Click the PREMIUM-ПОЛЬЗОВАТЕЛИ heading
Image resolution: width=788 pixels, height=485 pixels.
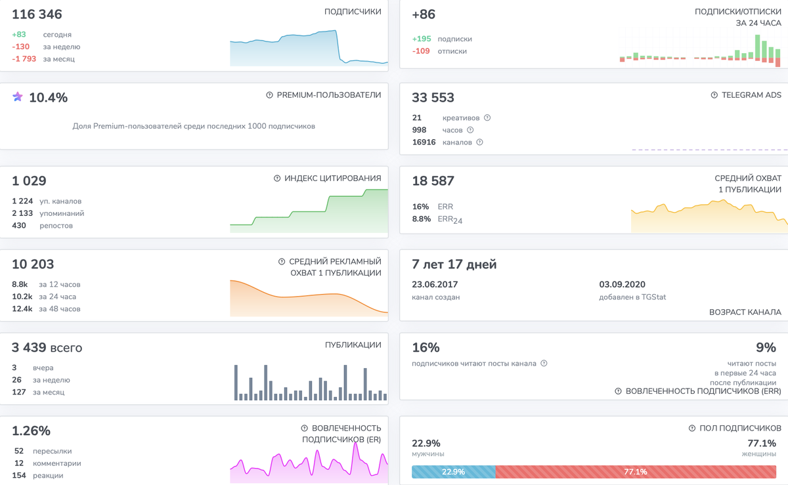[x=329, y=95]
